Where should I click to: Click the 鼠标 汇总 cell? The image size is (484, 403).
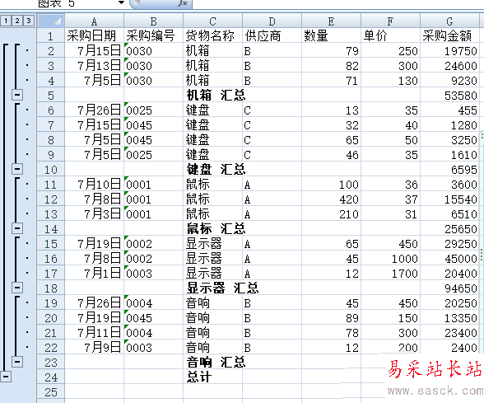click(x=212, y=229)
